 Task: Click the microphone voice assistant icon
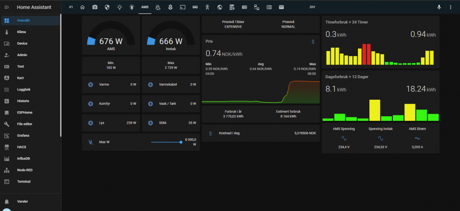(x=439, y=7)
